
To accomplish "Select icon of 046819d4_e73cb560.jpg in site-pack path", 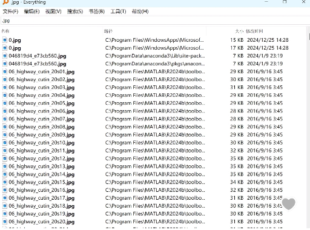I will tap(5, 56).
